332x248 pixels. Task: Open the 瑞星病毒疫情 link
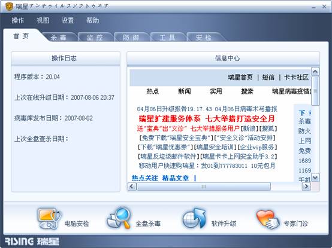coord(292,91)
